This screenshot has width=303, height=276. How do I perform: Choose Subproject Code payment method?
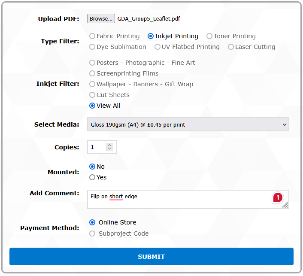point(92,234)
